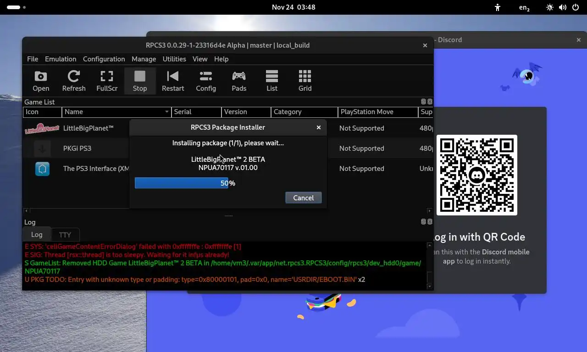This screenshot has height=352, width=587.
Task: Sort by the Category column header
Action: click(304, 112)
